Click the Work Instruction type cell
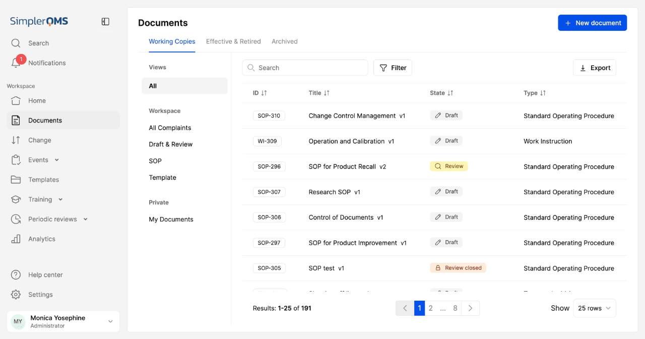 [x=548, y=141]
